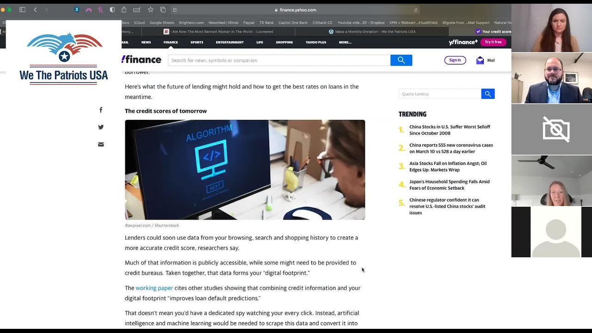592x333 pixels.
Task: Share article via the Twitter icon
Action: 101,127
